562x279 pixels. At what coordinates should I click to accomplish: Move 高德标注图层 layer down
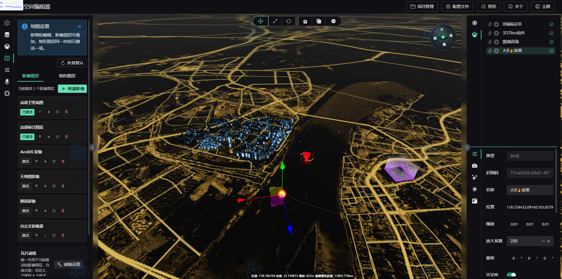[49, 137]
